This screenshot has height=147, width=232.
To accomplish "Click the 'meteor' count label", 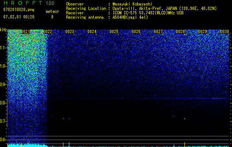I will coord(52,11).
